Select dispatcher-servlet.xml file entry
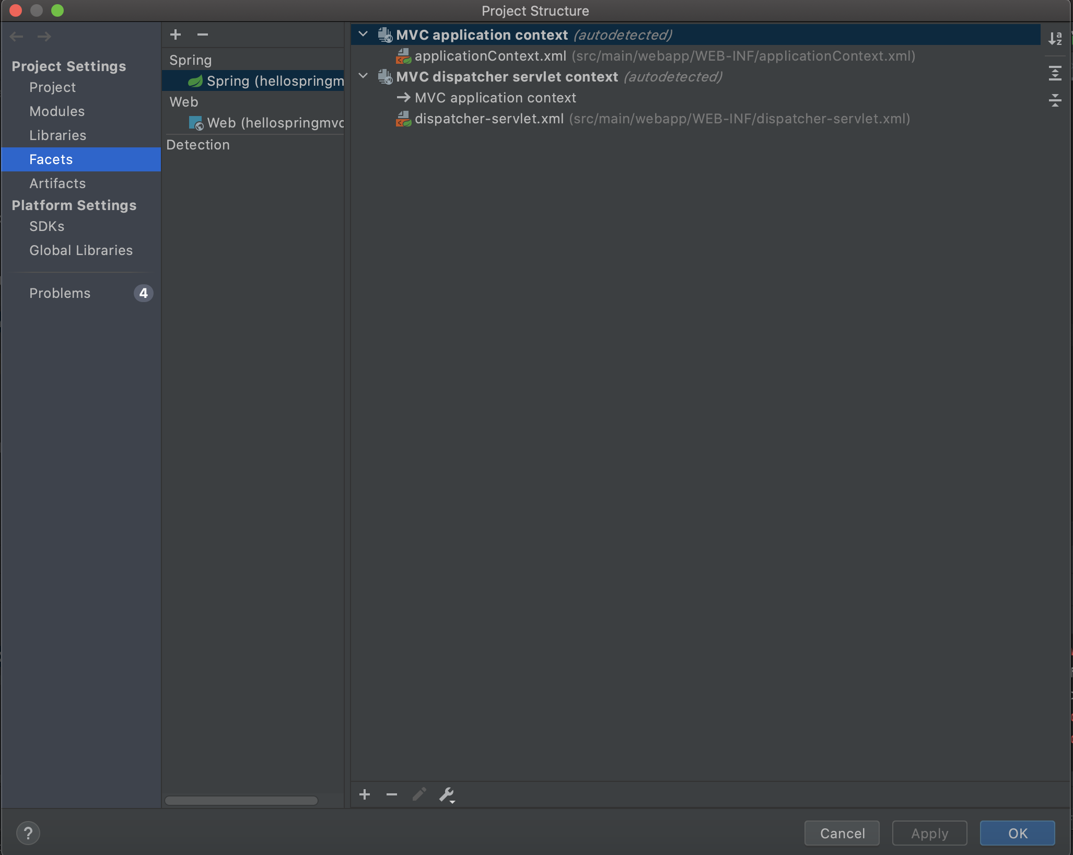1073x855 pixels. tap(489, 119)
